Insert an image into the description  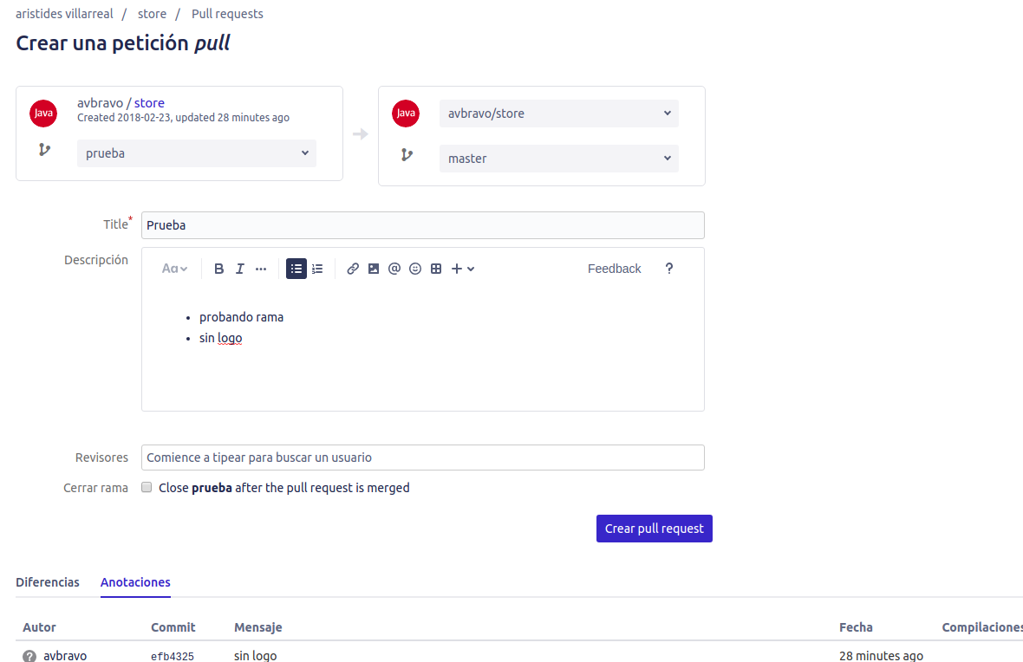click(x=373, y=269)
